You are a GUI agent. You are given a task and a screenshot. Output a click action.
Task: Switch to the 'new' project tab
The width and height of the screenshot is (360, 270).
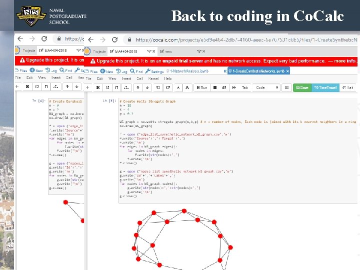pyautogui.click(x=166, y=51)
